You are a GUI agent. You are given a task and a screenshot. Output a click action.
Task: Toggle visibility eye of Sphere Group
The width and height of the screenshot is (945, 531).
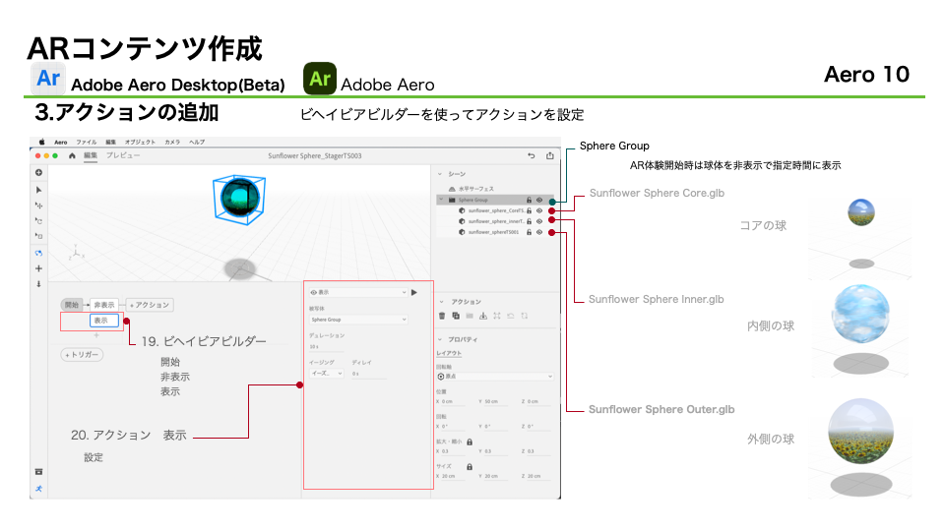point(539,200)
